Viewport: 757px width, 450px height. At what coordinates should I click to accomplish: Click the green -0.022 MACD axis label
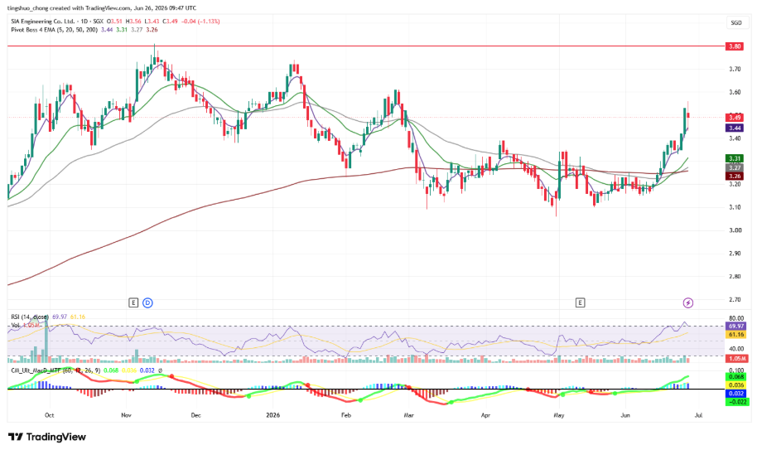[x=737, y=402]
